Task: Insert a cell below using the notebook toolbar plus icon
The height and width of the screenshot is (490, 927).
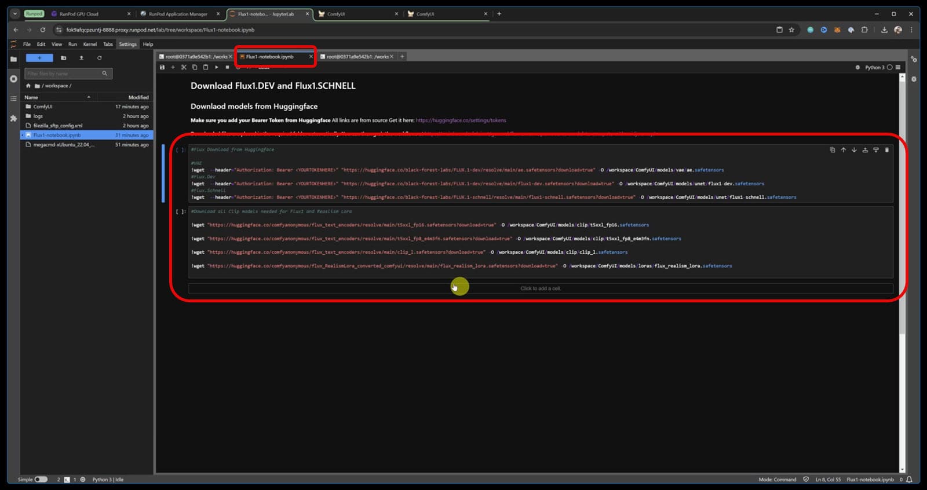Action: [x=173, y=67]
